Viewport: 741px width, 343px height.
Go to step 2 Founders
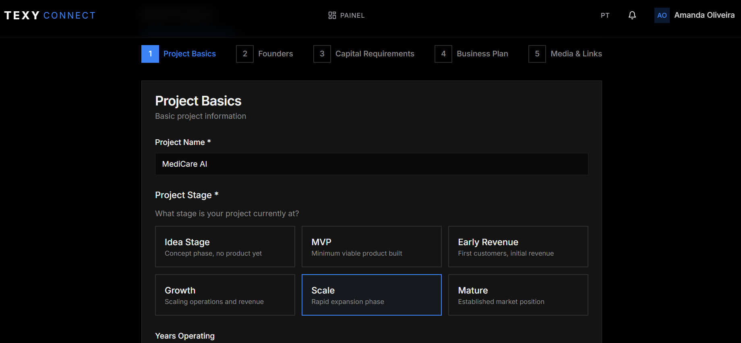(x=265, y=54)
